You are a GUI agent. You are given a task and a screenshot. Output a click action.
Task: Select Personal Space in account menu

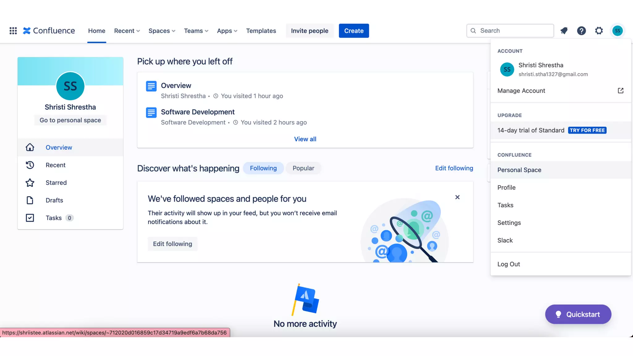(519, 170)
